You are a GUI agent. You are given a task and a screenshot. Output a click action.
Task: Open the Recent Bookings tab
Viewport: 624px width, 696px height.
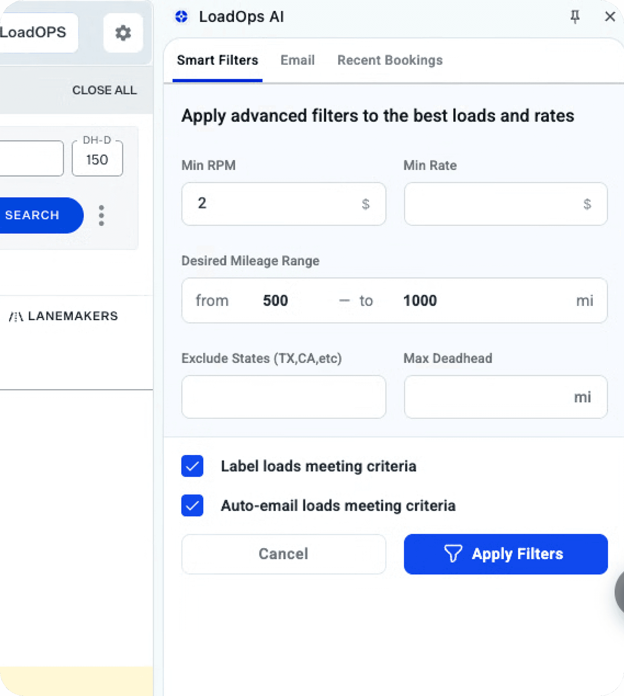click(x=390, y=60)
